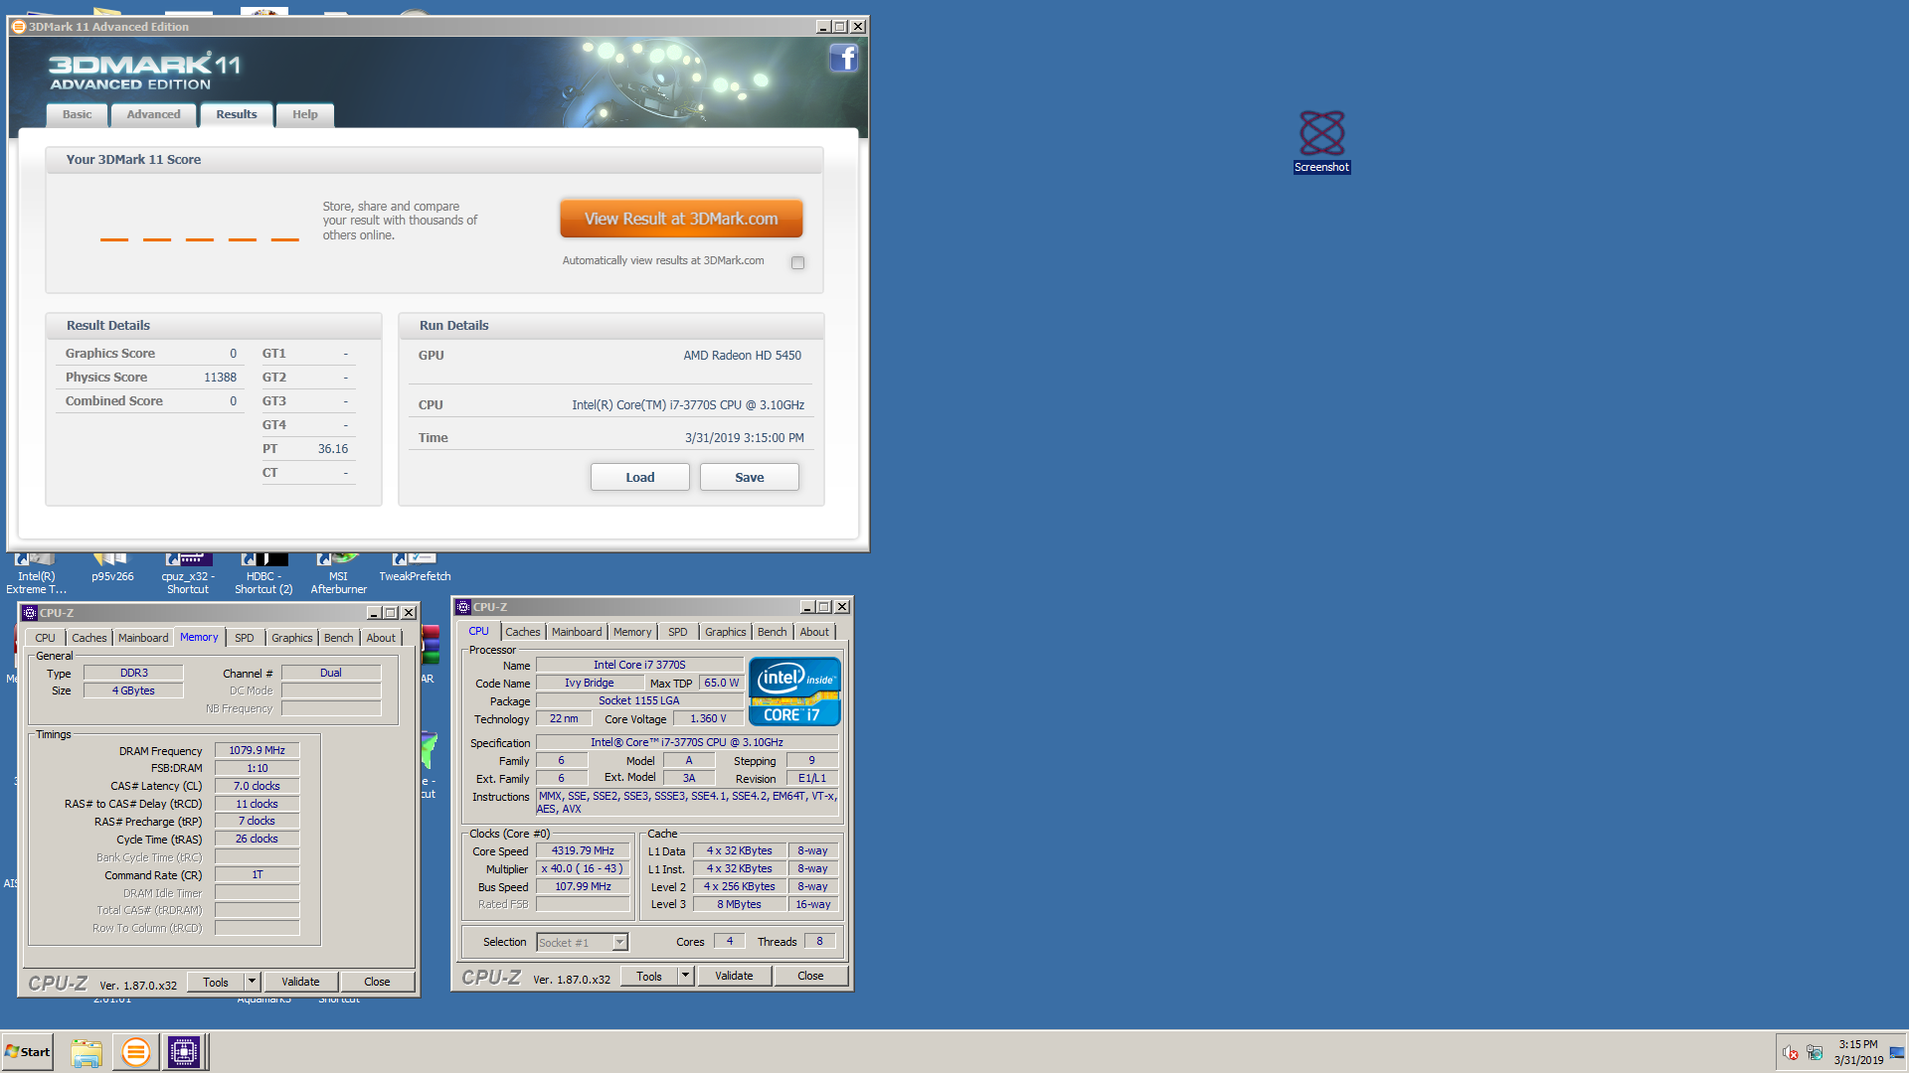This screenshot has height=1073, width=1909.
Task: Open Graphics tab in the right CPU-Z window
Action: pos(726,632)
